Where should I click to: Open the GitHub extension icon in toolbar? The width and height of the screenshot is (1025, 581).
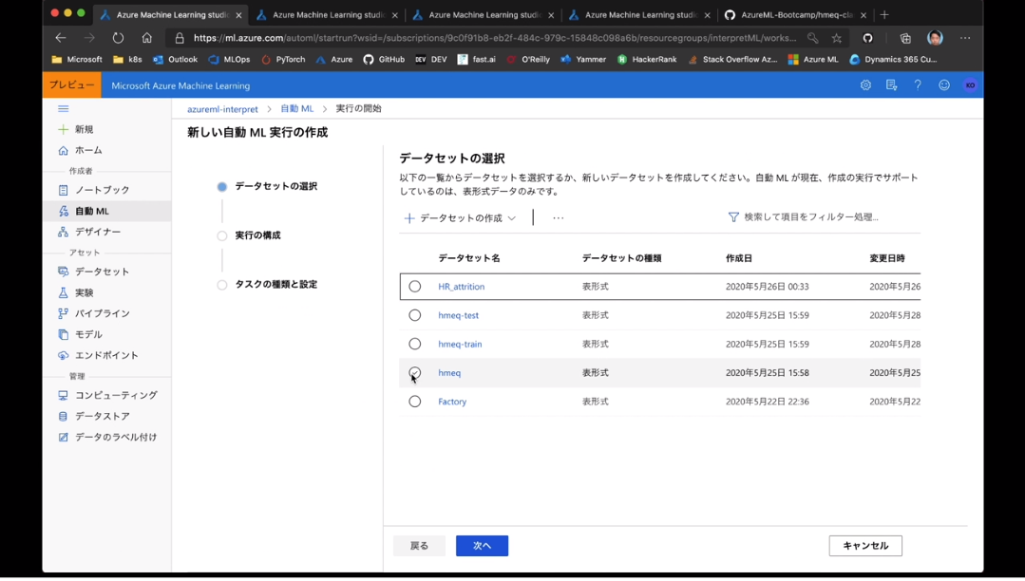point(867,38)
